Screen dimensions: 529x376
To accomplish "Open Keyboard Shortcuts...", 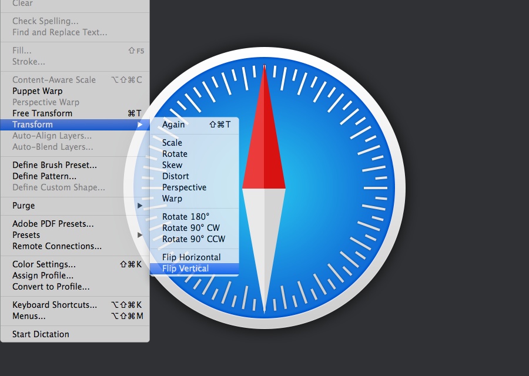I will coord(75,305).
